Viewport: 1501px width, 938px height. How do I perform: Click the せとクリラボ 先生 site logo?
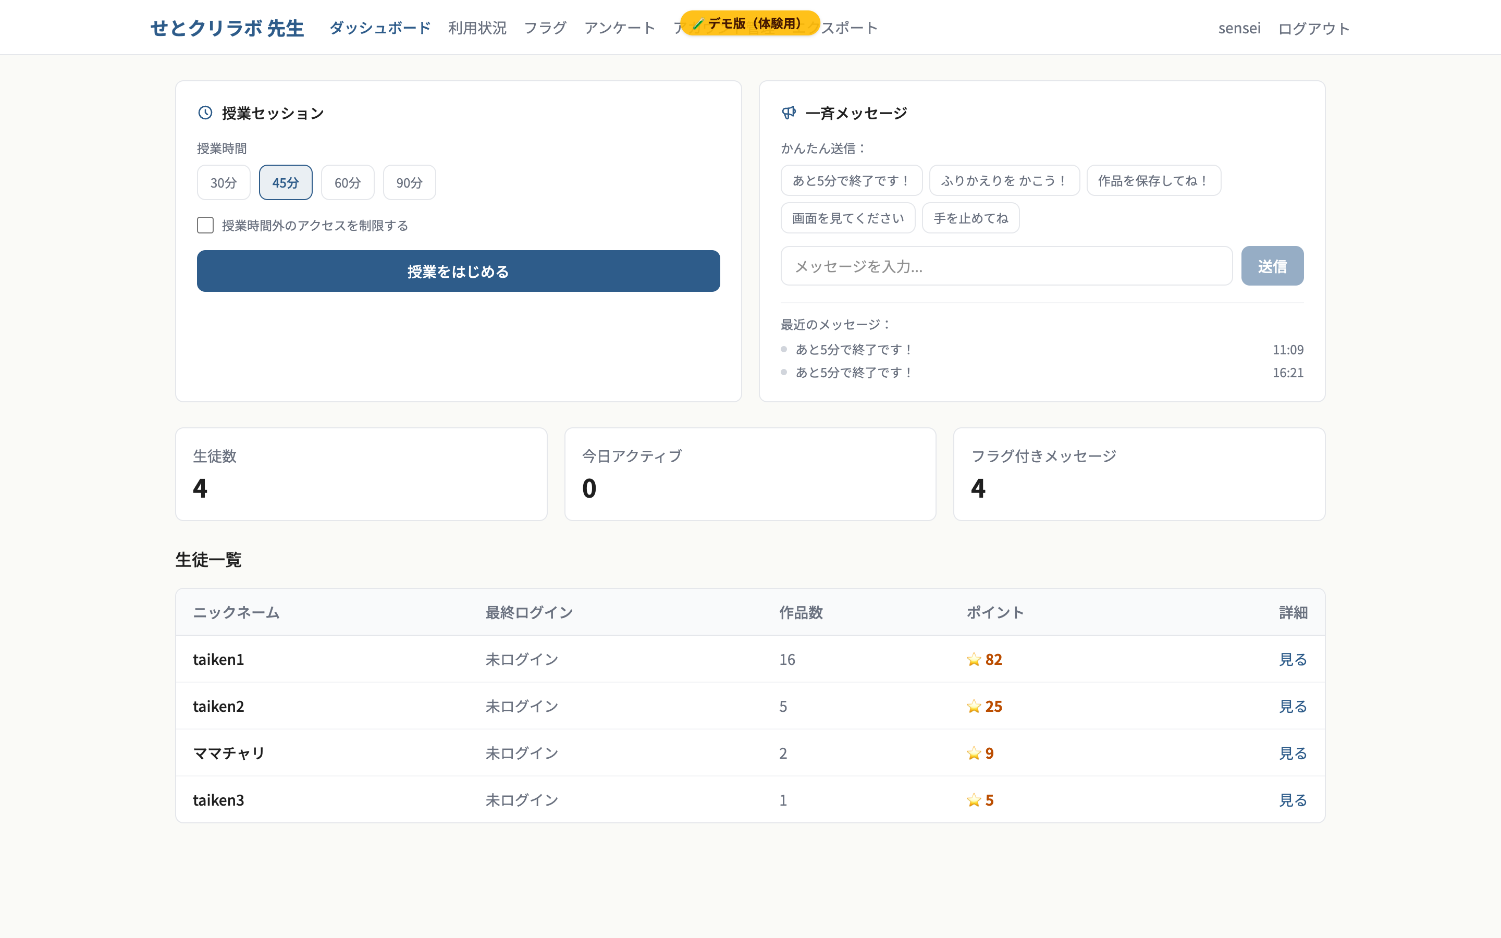click(227, 28)
